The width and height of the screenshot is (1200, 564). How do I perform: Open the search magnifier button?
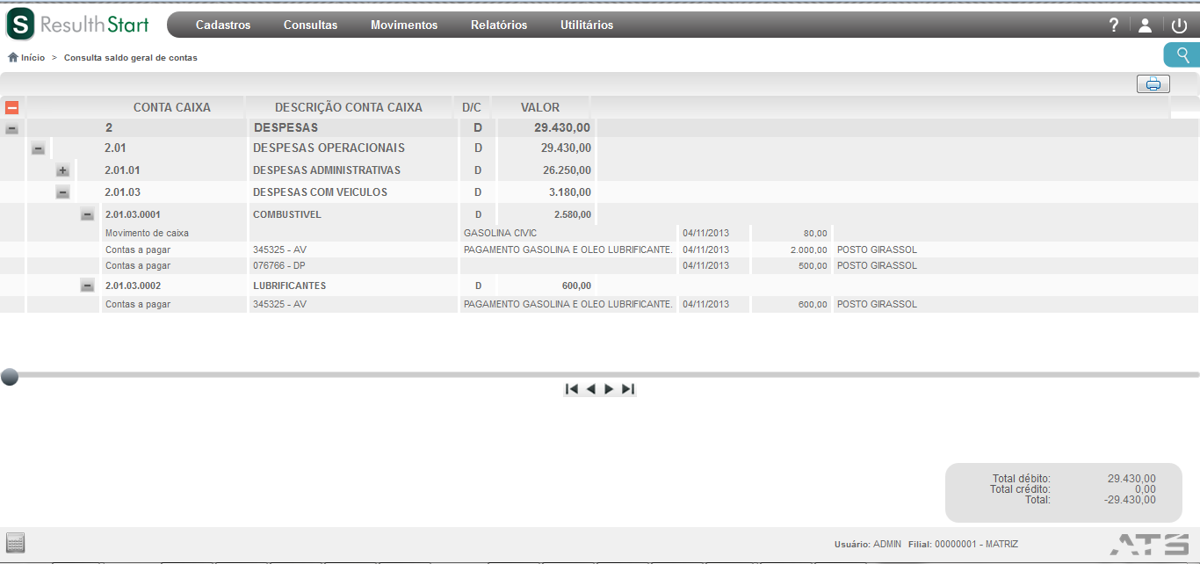[1182, 55]
